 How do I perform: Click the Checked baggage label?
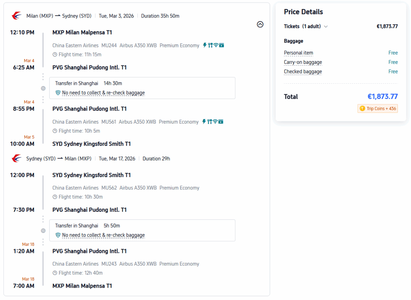(303, 71)
